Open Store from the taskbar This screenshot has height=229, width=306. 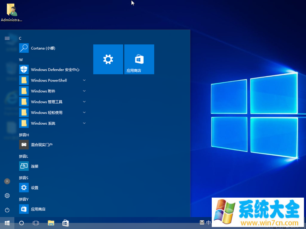coord(66,223)
